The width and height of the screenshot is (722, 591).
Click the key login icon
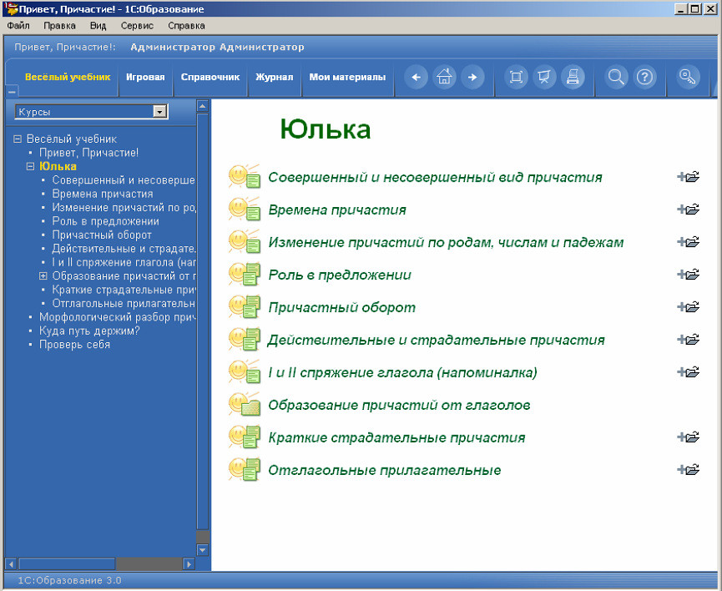(688, 77)
